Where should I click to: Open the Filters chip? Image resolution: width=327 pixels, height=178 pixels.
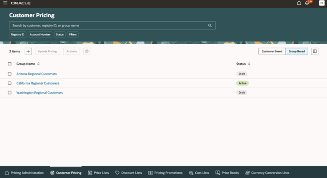pyautogui.click(x=73, y=35)
